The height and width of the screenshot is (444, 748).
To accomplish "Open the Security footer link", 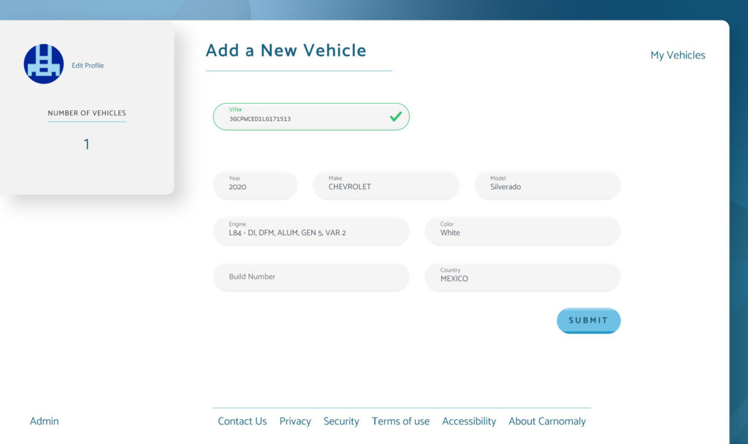I will pyautogui.click(x=341, y=421).
